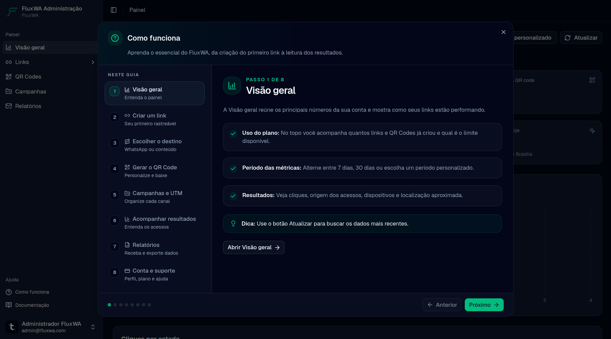Expand the Links submenu chevron
The height and width of the screenshot is (339, 611).
tap(93, 62)
